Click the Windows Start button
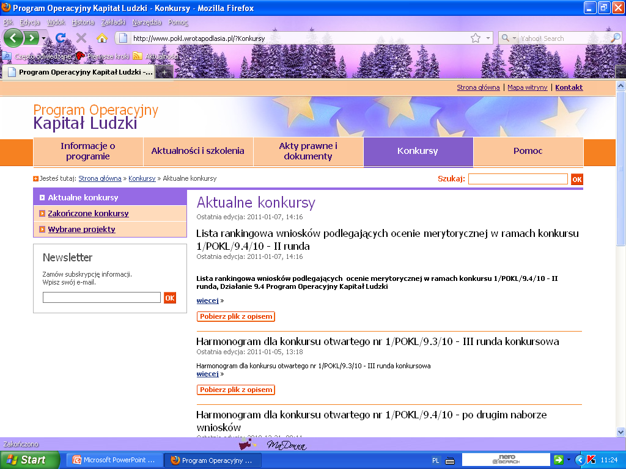Viewport: 626px width, 469px height. (29, 460)
